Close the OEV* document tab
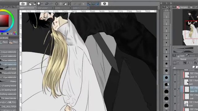Viewport: 198px width, 111px height. pyautogui.click(x=35, y=8)
